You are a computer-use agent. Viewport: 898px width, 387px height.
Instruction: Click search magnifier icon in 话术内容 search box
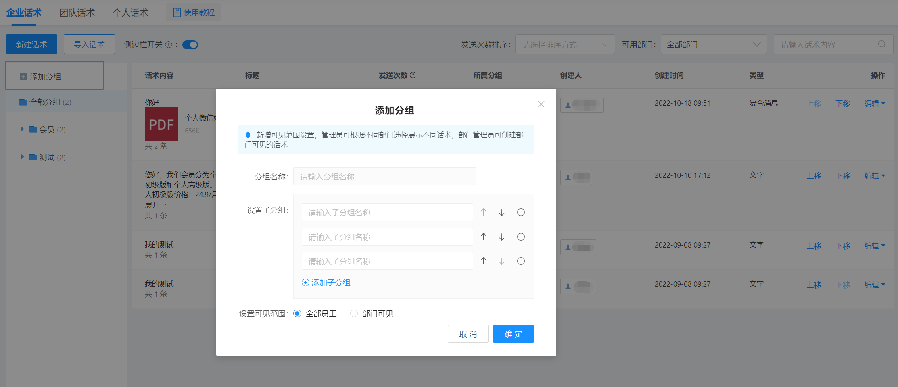(882, 44)
